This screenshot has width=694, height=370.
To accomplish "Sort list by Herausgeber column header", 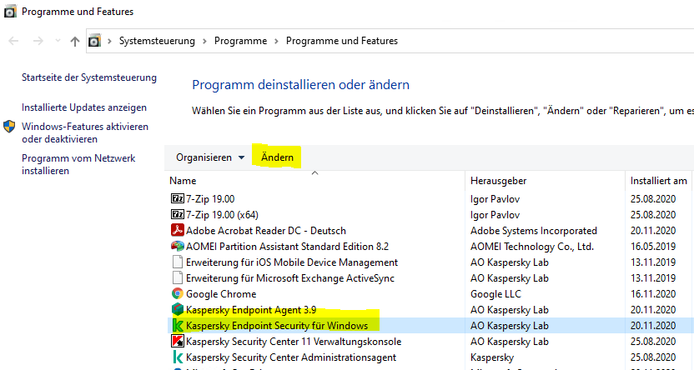I will [x=498, y=181].
